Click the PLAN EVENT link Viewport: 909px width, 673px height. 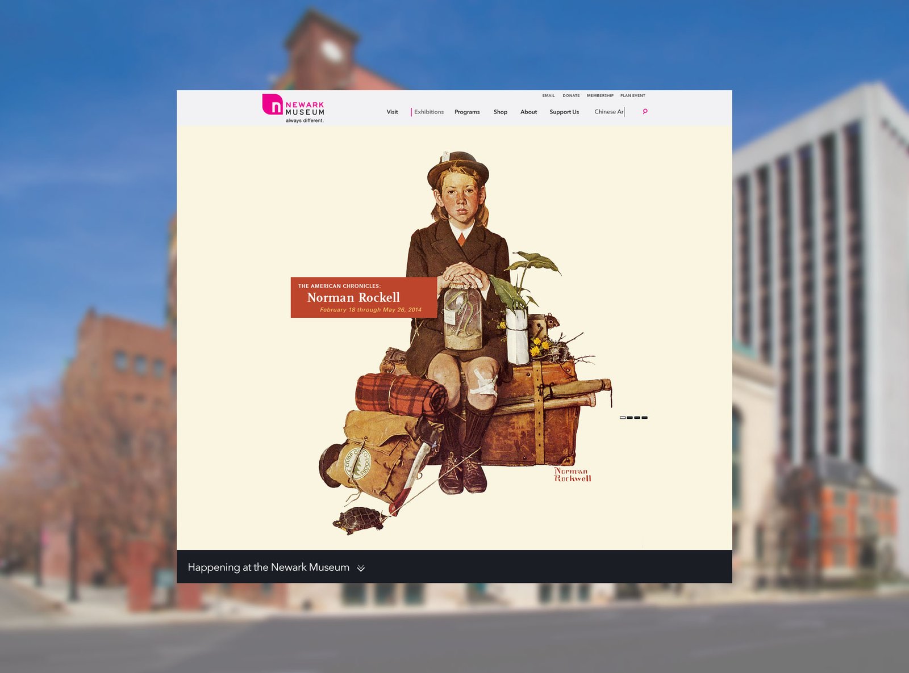(x=632, y=95)
